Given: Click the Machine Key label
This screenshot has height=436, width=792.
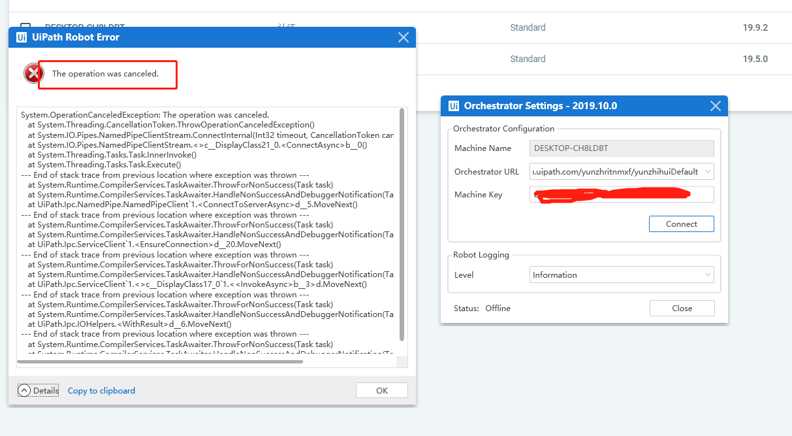Looking at the screenshot, I should (478, 194).
